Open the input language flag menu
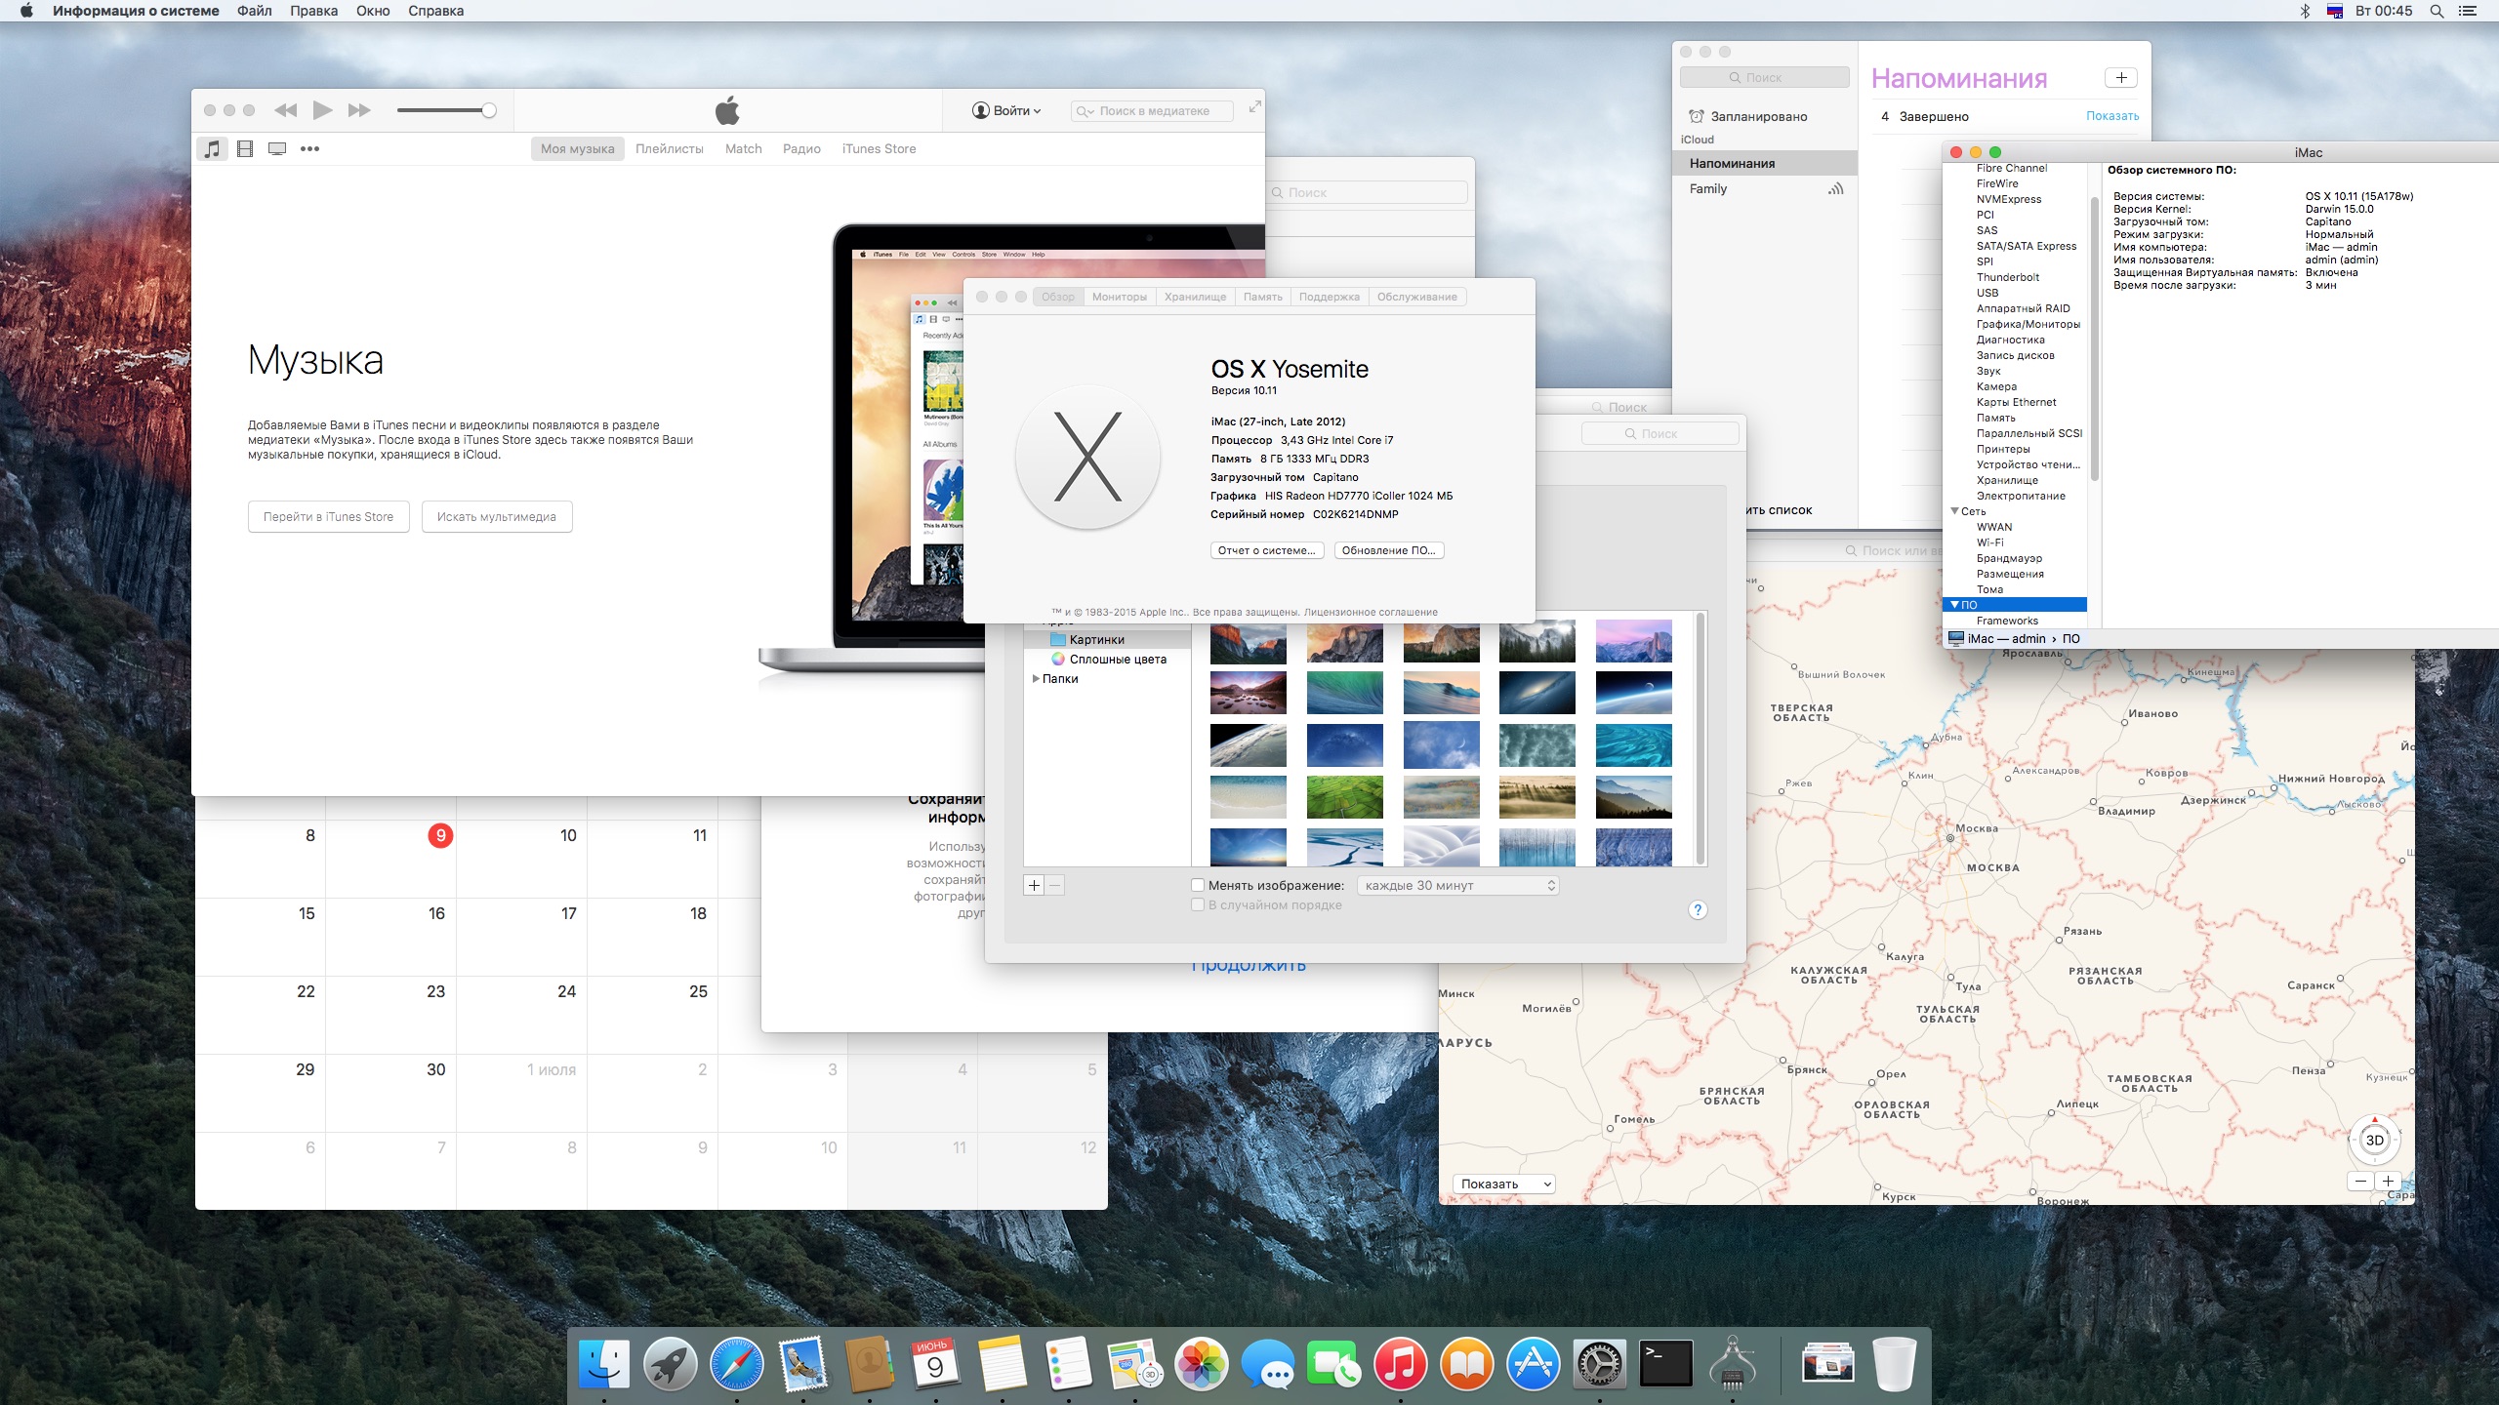 tap(2335, 11)
